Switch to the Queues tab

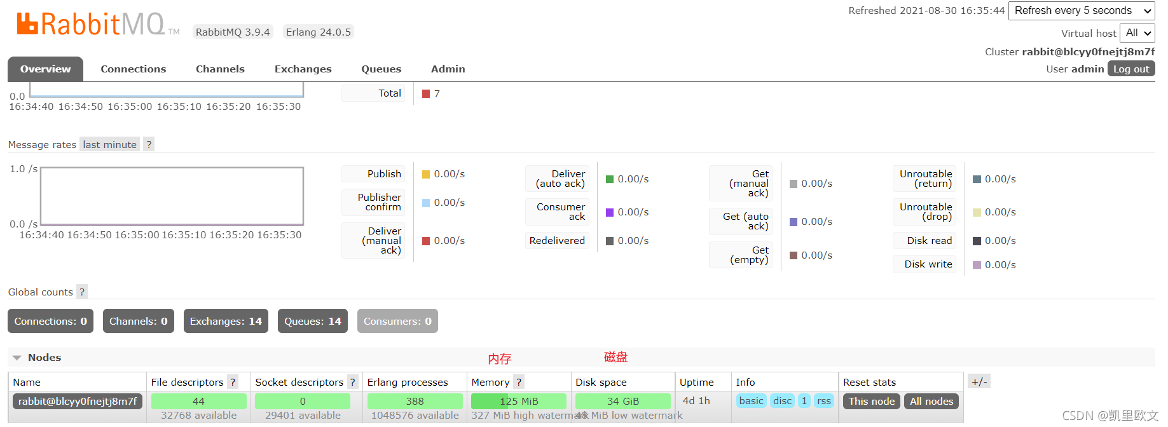[x=381, y=69]
